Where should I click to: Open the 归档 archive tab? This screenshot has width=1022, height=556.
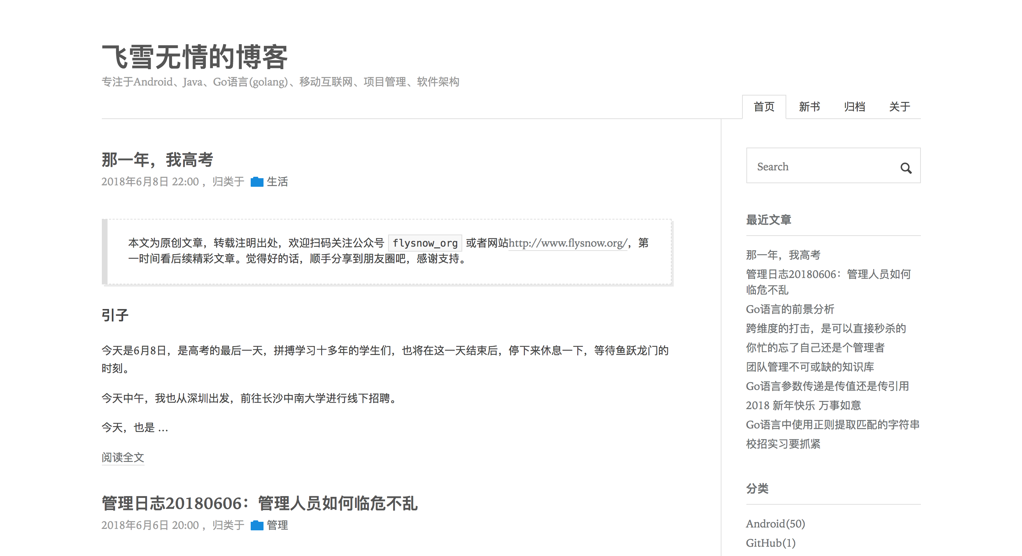(x=854, y=107)
